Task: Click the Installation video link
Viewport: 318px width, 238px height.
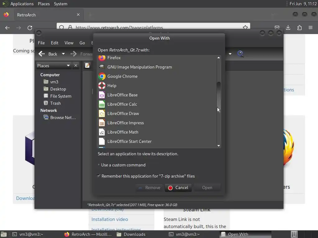Action: pyautogui.click(x=110, y=219)
